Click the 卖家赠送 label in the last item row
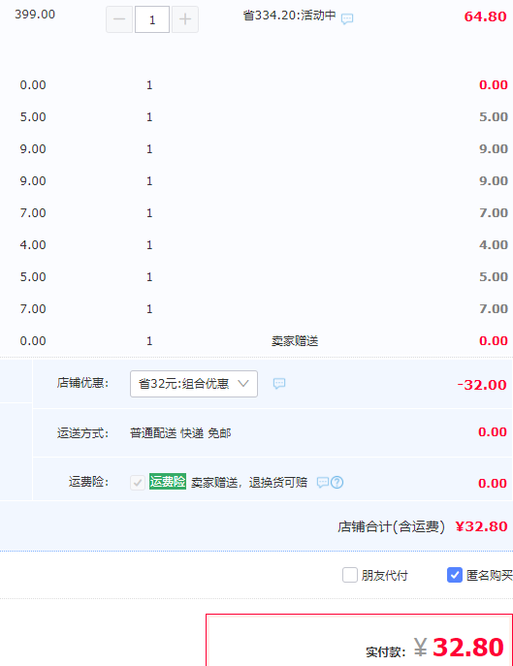 (x=295, y=341)
